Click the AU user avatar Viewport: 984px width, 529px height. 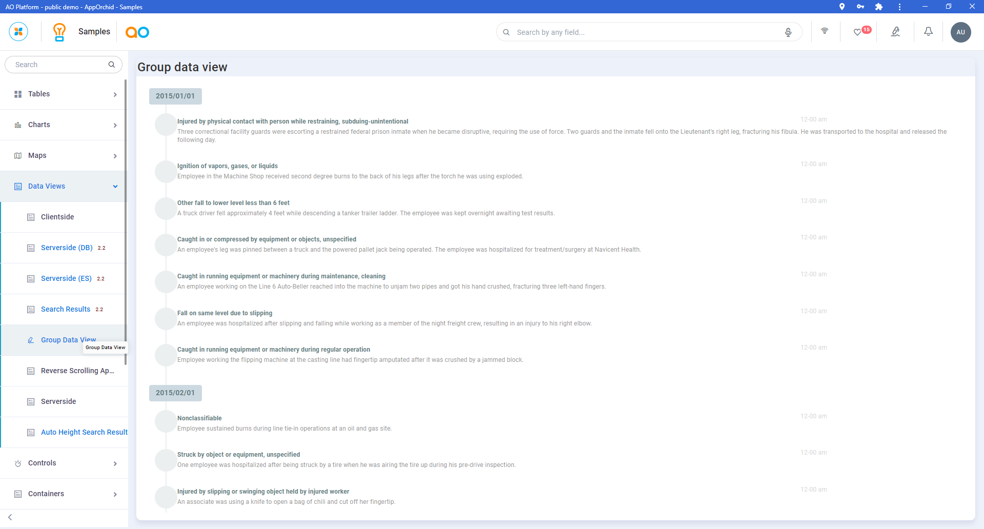coord(960,32)
